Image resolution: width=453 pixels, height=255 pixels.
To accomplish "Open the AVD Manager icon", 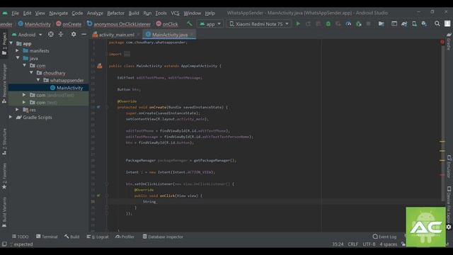I will pos(414,23).
